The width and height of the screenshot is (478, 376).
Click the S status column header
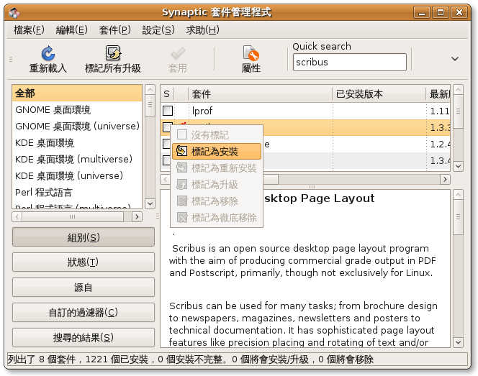coord(167,93)
